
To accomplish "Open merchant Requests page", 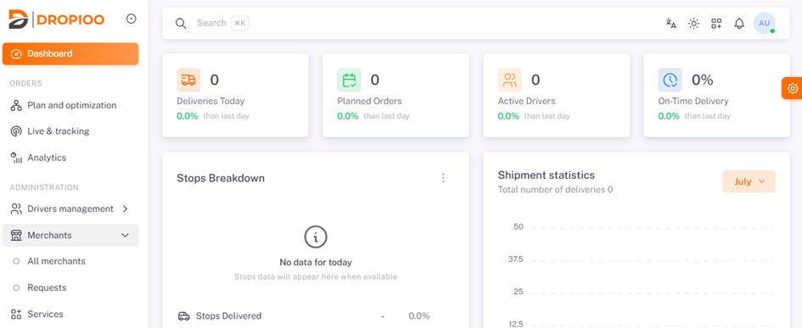I will (70, 287).
